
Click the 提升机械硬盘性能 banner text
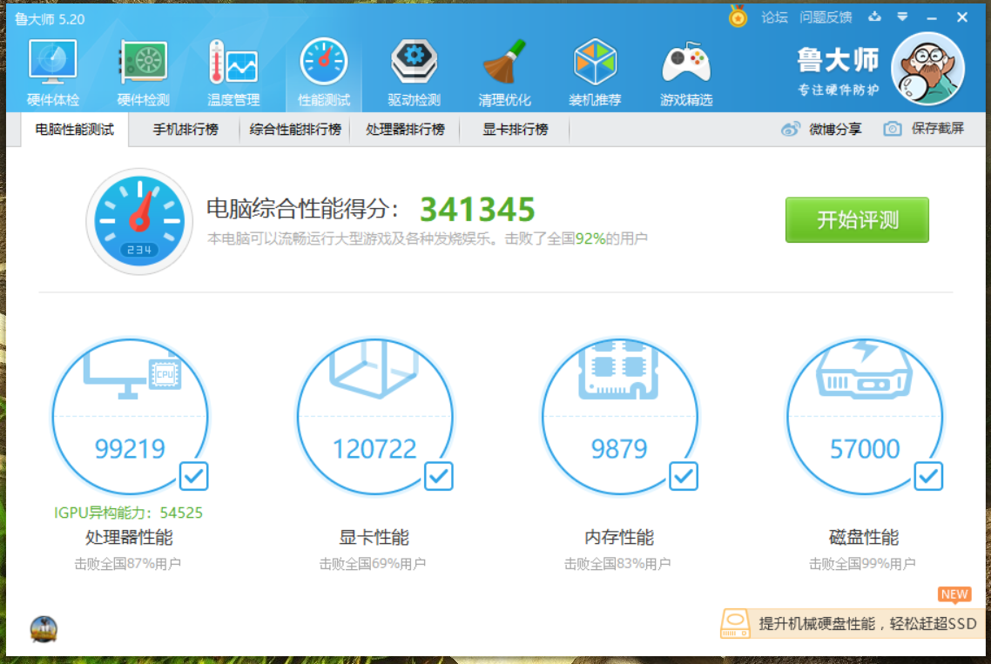coord(867,624)
